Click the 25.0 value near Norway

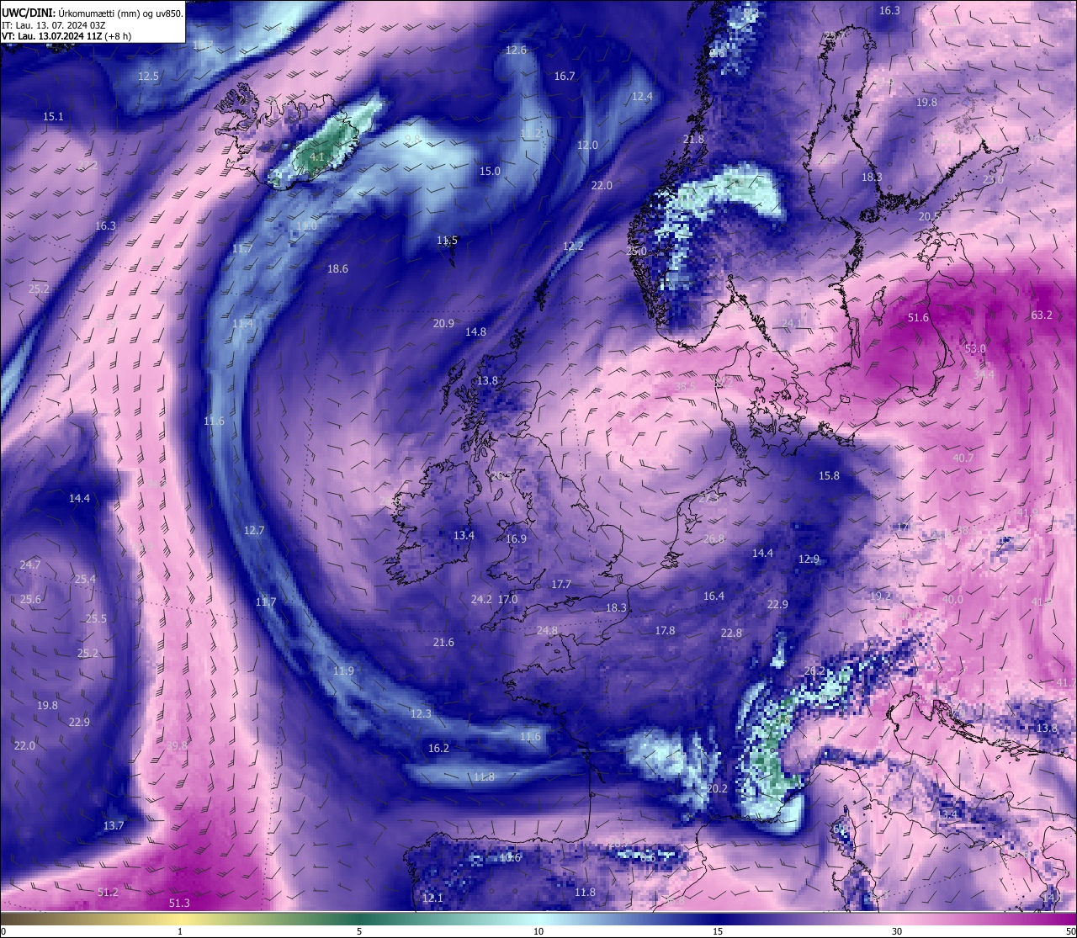(637, 252)
